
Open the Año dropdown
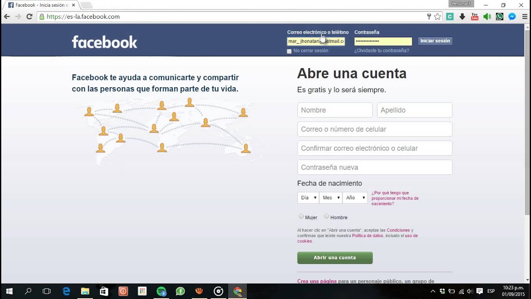[x=355, y=198]
